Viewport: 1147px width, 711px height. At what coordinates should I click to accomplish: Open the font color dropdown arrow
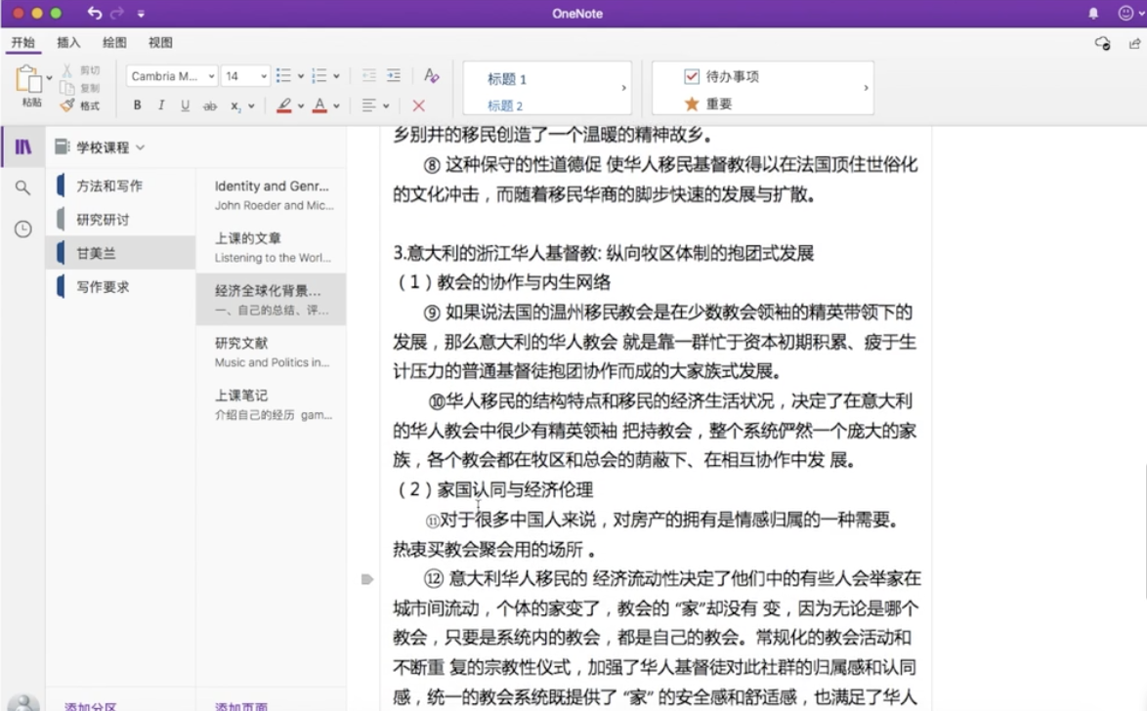pyautogui.click(x=335, y=105)
